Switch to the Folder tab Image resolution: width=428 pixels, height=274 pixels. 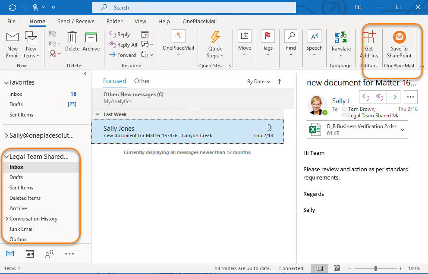click(x=114, y=21)
